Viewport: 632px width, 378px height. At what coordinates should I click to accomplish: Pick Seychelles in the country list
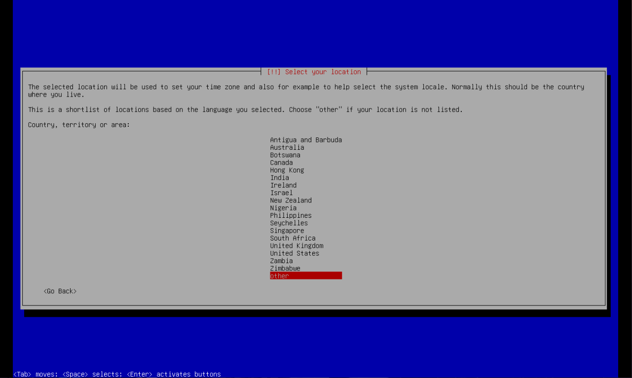pos(289,223)
